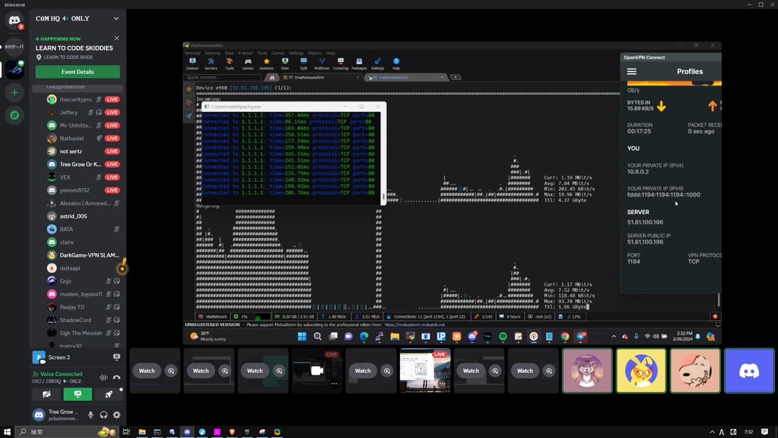Switch to MobaXterm tab 17 VisaArmouredVm
Image resolution: width=778 pixels, height=438 pixels.
click(x=322, y=77)
